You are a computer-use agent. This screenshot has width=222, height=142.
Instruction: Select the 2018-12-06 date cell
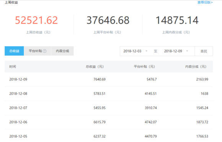(x=18, y=122)
